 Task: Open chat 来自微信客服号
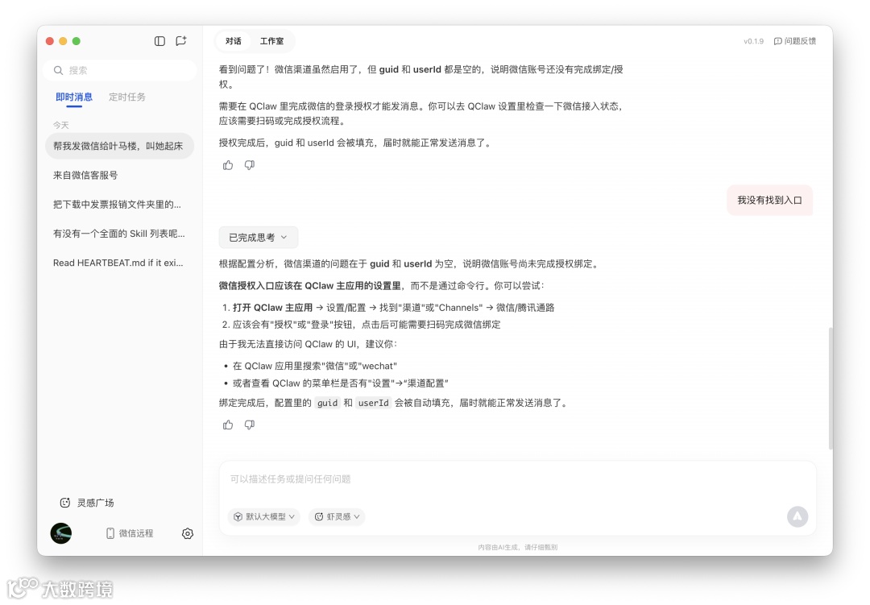pos(119,176)
